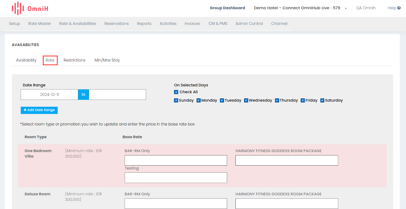Uncheck the Thursday checkbox

coord(277,100)
